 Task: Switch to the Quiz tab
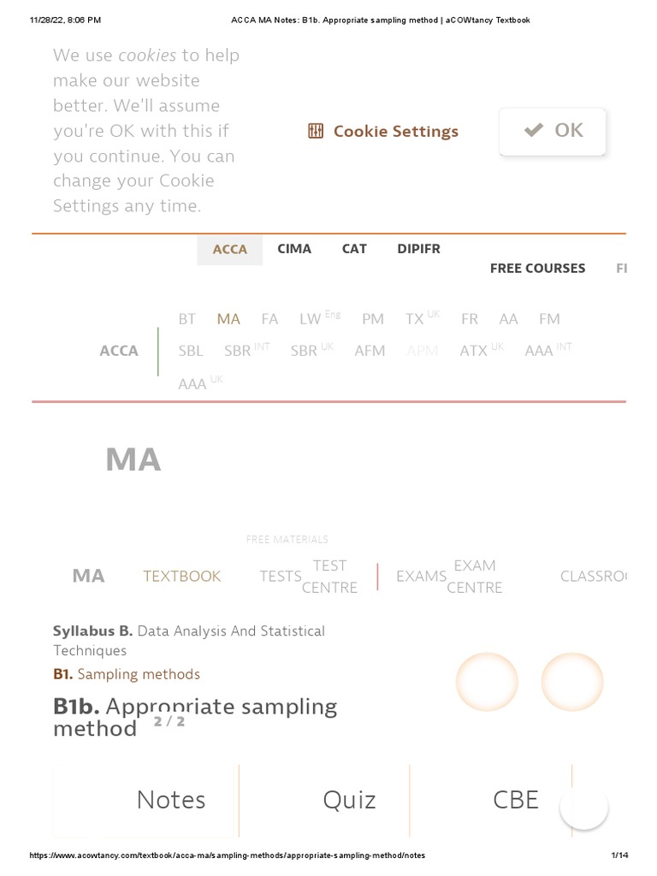349,800
